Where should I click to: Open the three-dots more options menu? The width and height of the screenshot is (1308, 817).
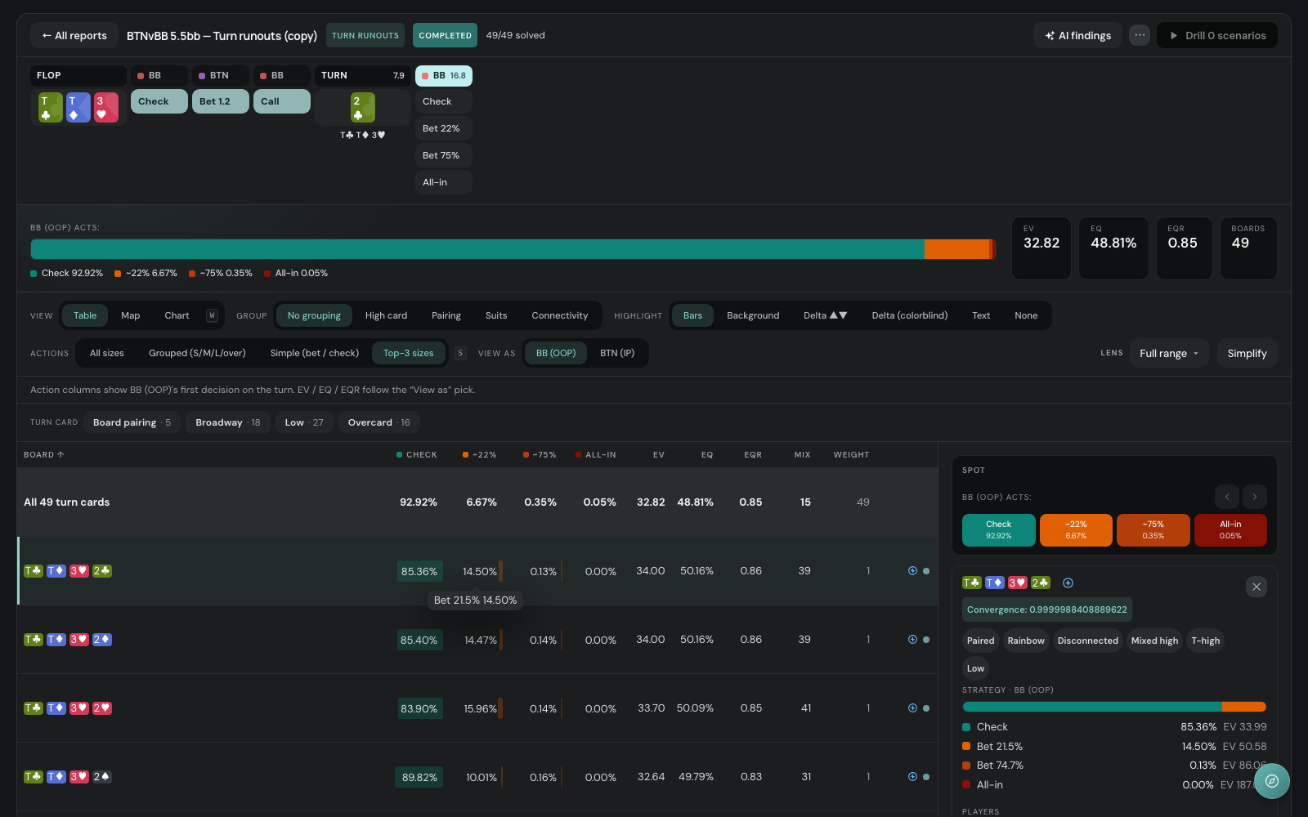click(1140, 35)
